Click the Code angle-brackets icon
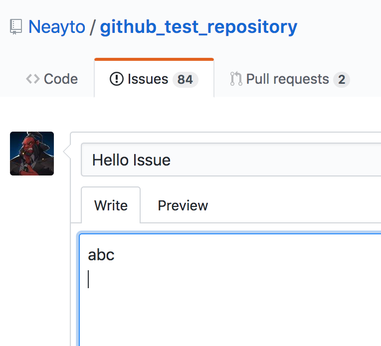Image resolution: width=381 pixels, height=346 pixels. [x=33, y=79]
